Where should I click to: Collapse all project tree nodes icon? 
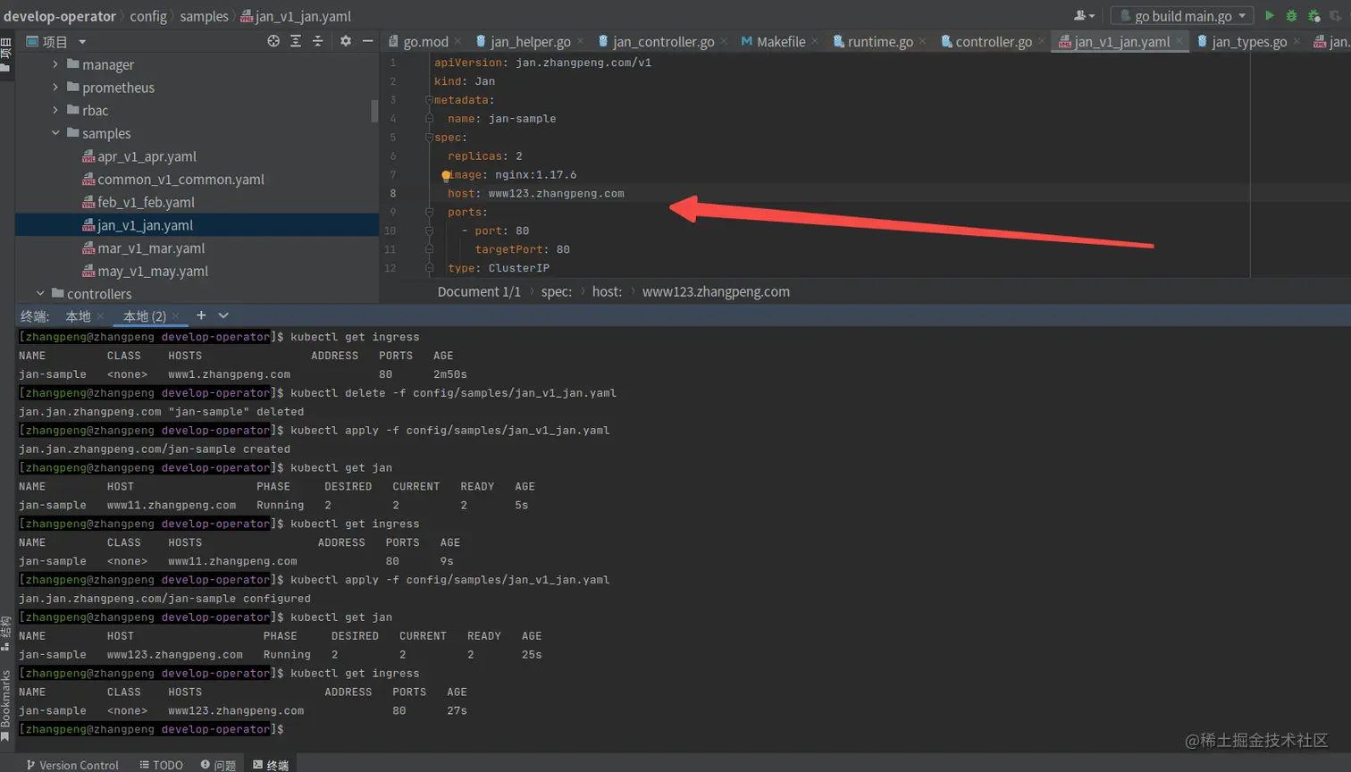(317, 41)
